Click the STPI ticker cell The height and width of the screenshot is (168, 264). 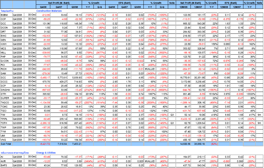[6, 94]
